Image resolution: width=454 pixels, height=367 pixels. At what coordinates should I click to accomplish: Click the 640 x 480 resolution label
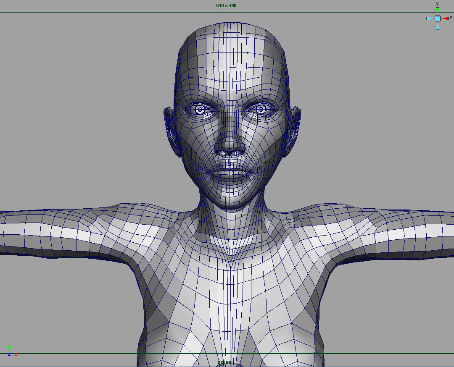click(226, 5)
